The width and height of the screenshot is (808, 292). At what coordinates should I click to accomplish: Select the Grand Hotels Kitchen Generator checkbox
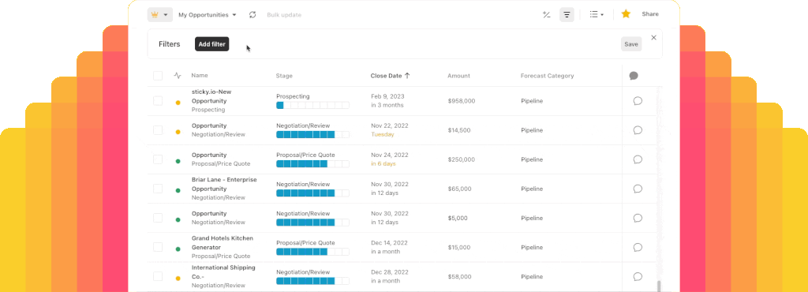[x=158, y=247]
